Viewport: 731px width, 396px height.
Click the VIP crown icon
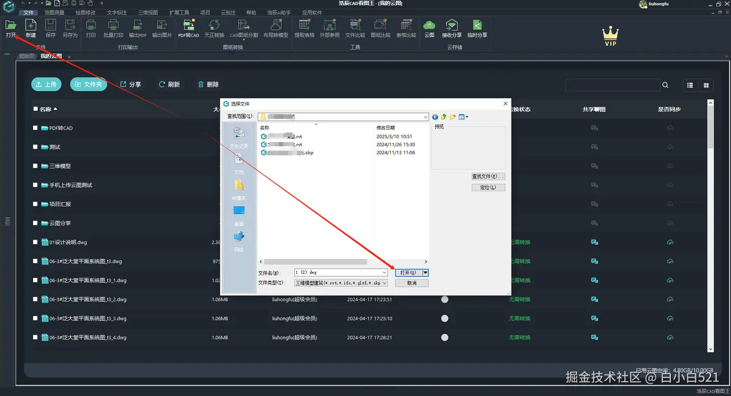coord(610,37)
